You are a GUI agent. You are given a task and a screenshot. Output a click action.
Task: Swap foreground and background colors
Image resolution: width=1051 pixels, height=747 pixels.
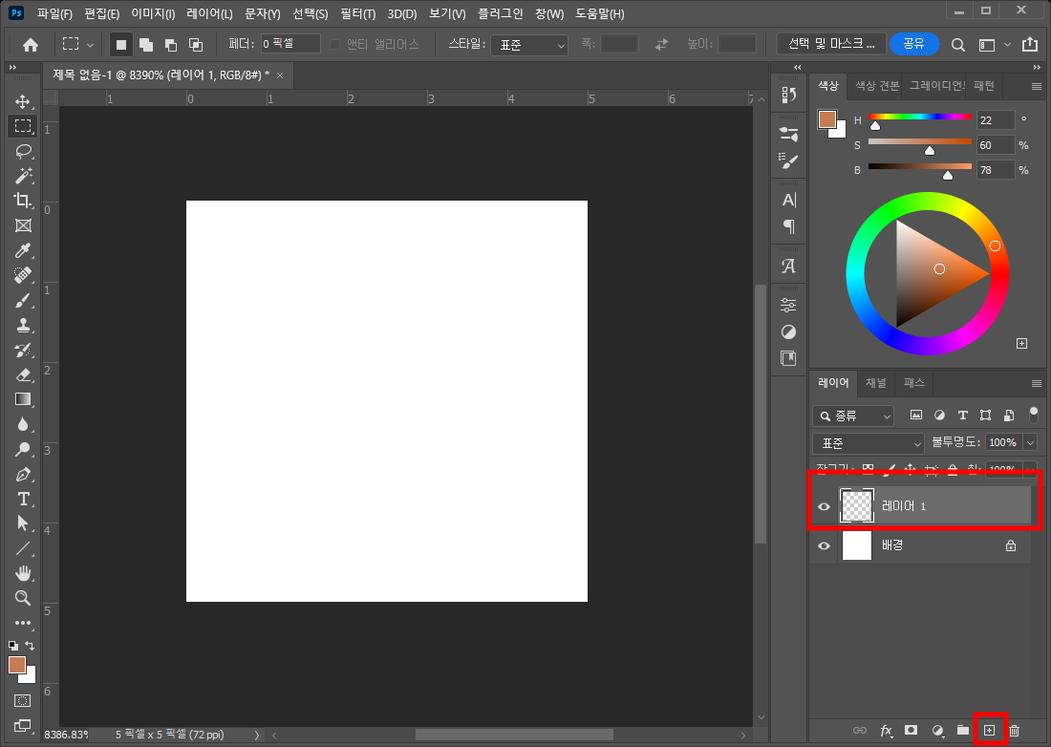(30, 645)
